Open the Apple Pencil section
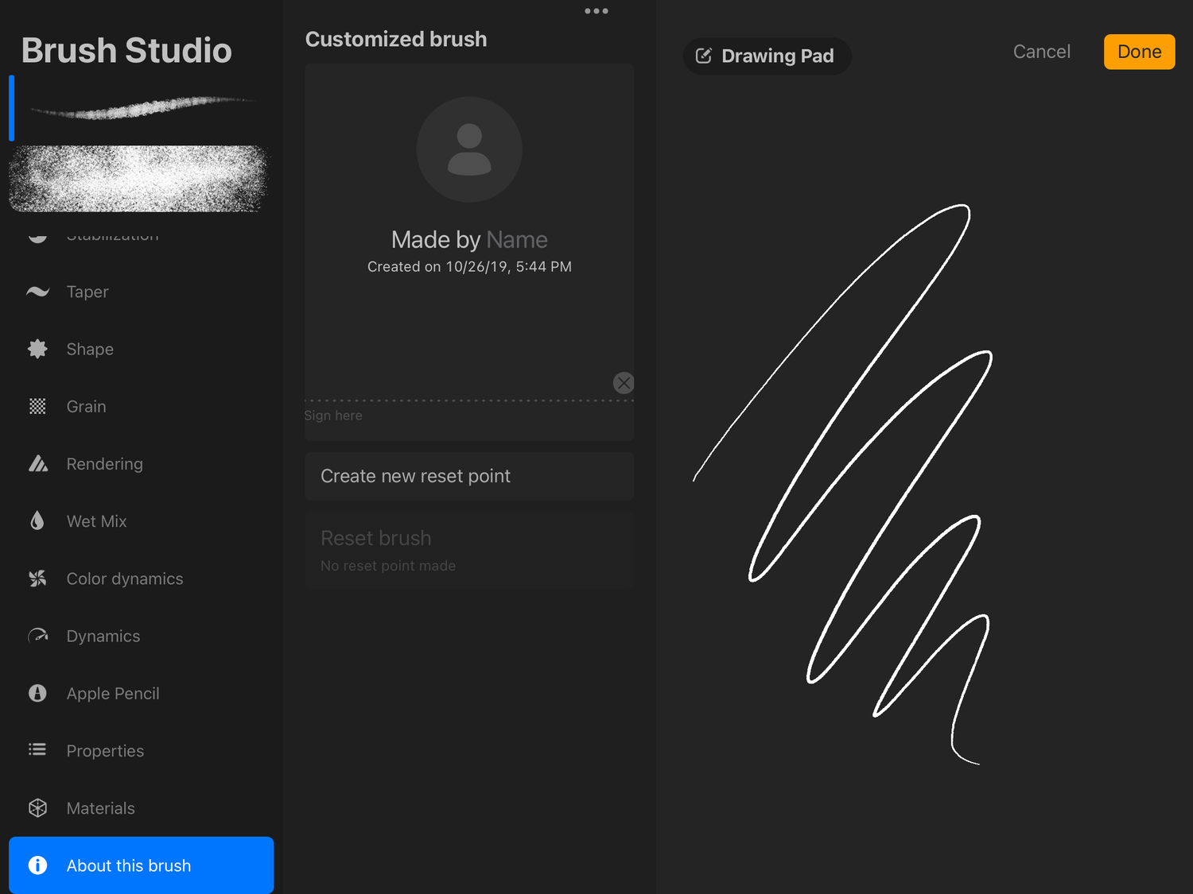Screen dimensions: 1193x894 point(141,693)
